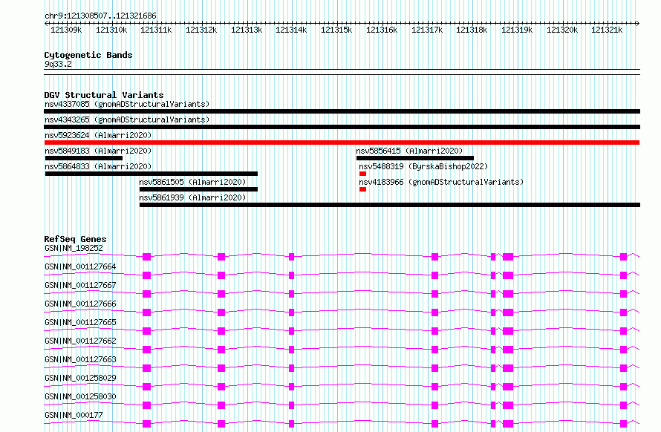This screenshot has width=661, height=432.
Task: Click the chr9:121308507..121321686 region label
Action: (100, 16)
